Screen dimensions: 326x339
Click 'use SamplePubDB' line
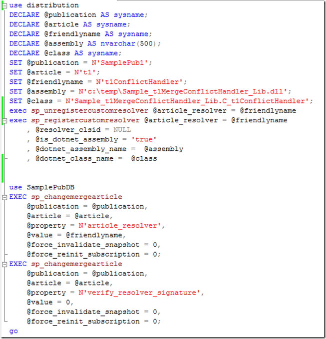(42, 187)
